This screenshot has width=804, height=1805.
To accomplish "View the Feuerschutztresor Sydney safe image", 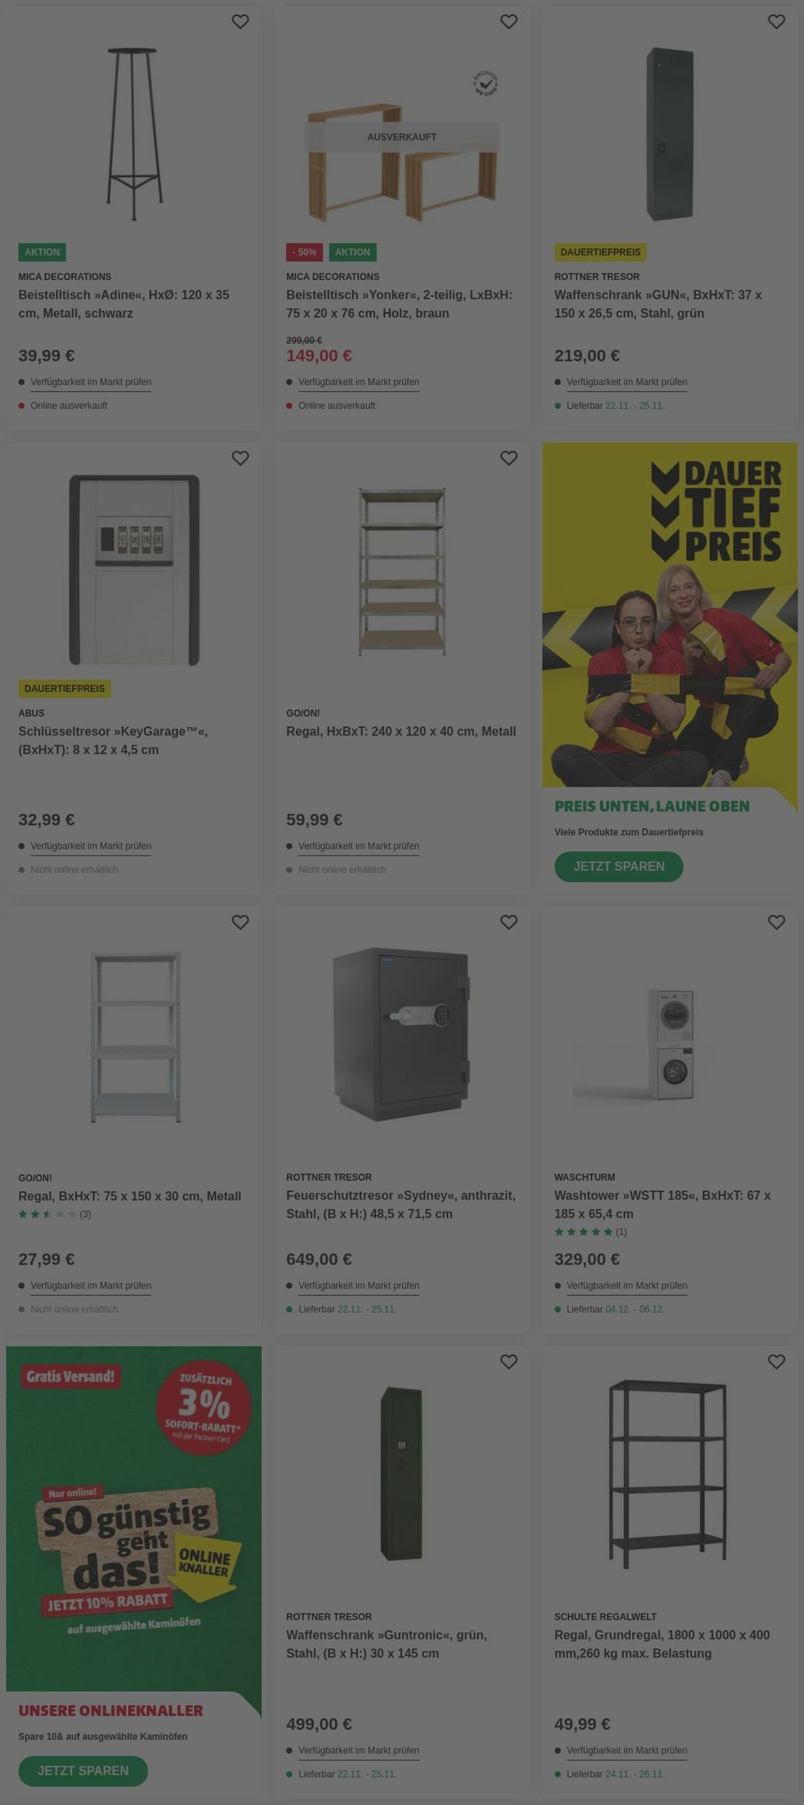I will (401, 1034).
